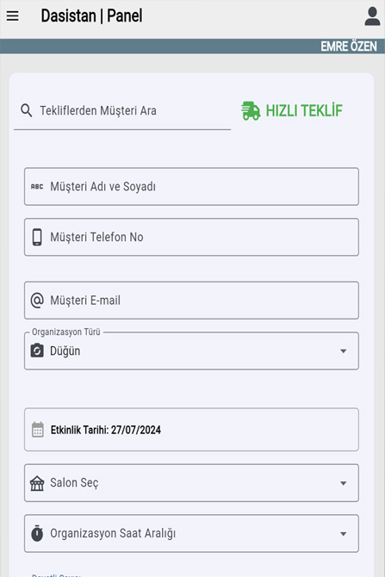Expand the Salon Seç dropdown arrow

343,483
